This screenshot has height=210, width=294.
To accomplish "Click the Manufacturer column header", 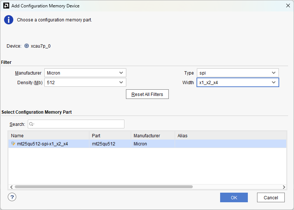I will [153, 135].
